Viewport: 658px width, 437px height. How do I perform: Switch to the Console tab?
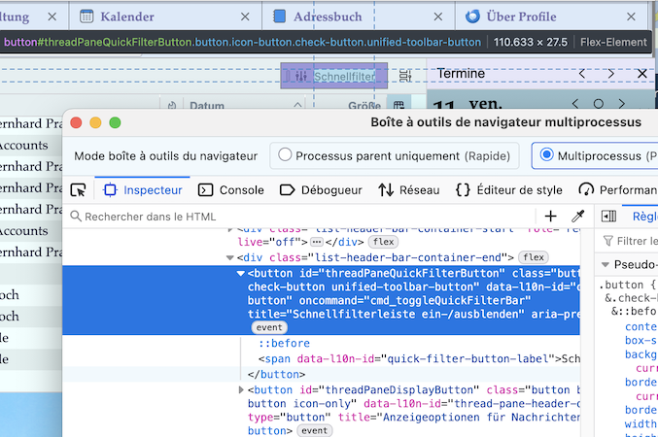coord(230,190)
